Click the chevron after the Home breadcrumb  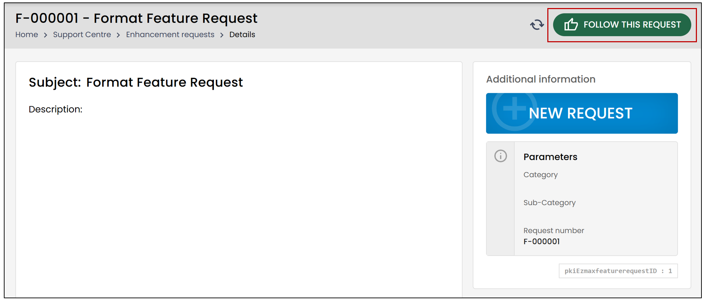45,35
